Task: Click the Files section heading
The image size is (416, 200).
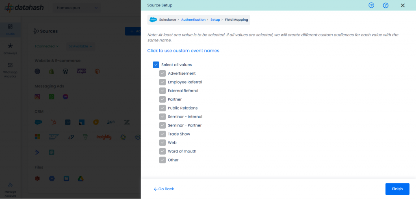Action: [x=39, y=167]
